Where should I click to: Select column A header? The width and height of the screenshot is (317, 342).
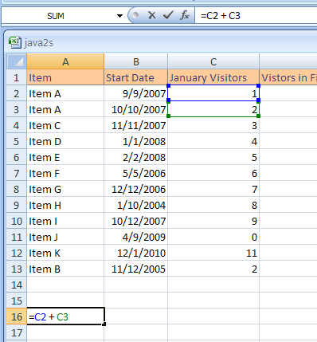(65, 61)
